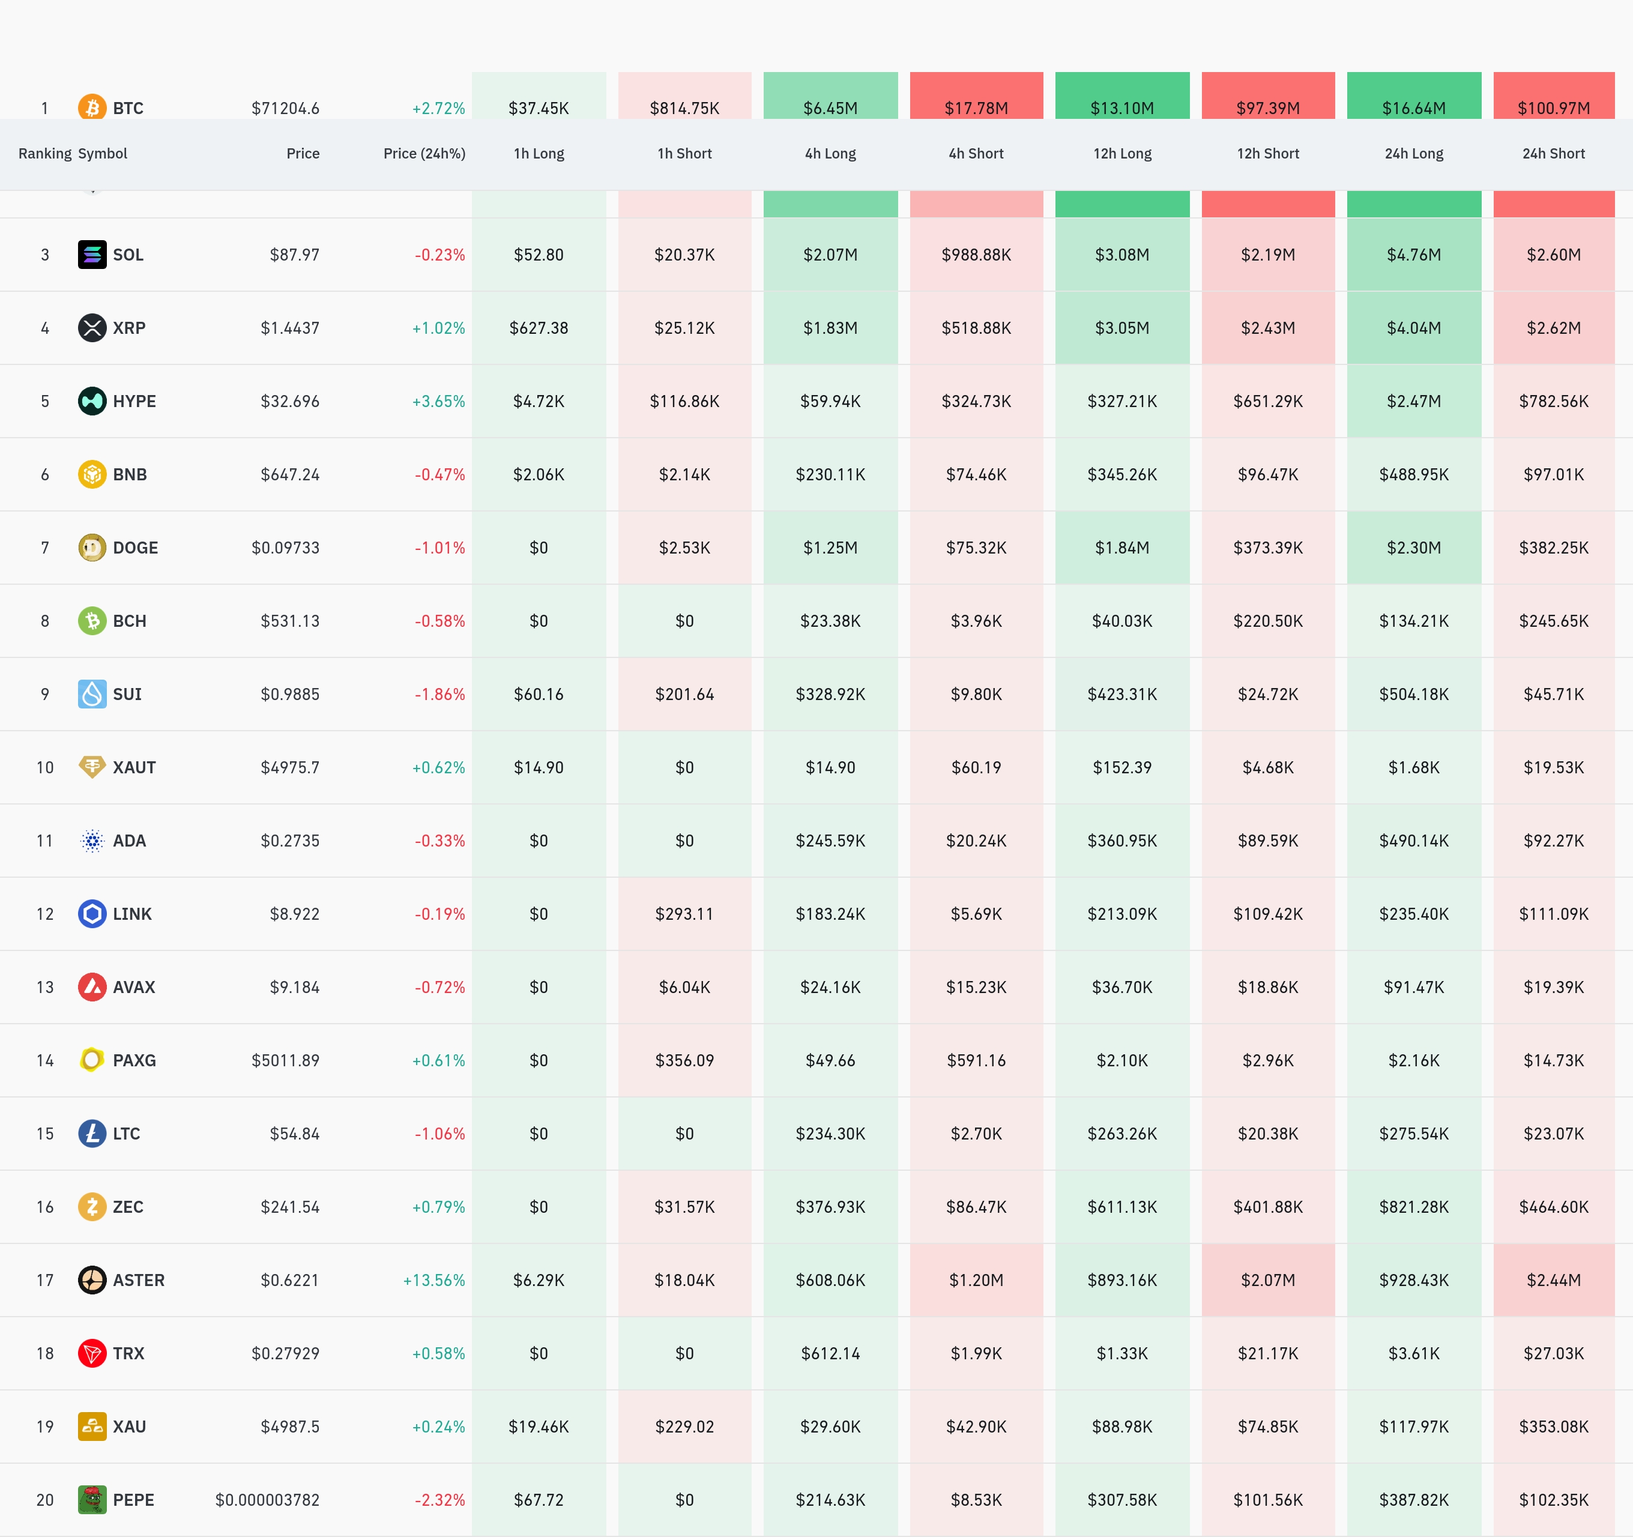1633x1537 pixels.
Task: Click the TRX Tron coin icon
Action: [92, 1353]
